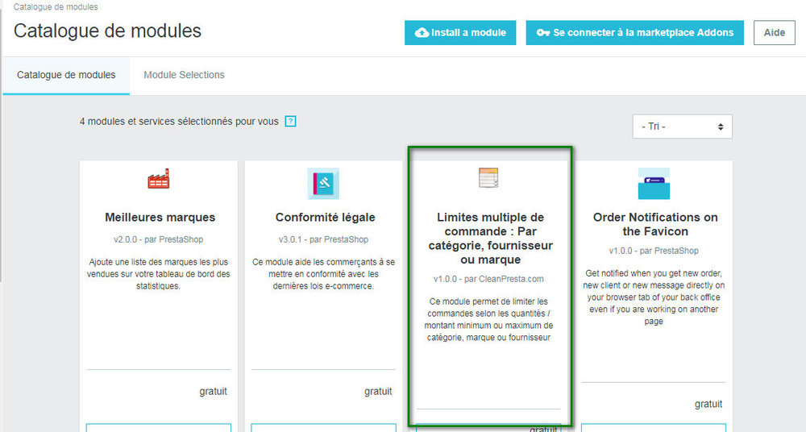This screenshot has height=432, width=806.
Task: Click the Order Notifications description text
Action: (654, 297)
